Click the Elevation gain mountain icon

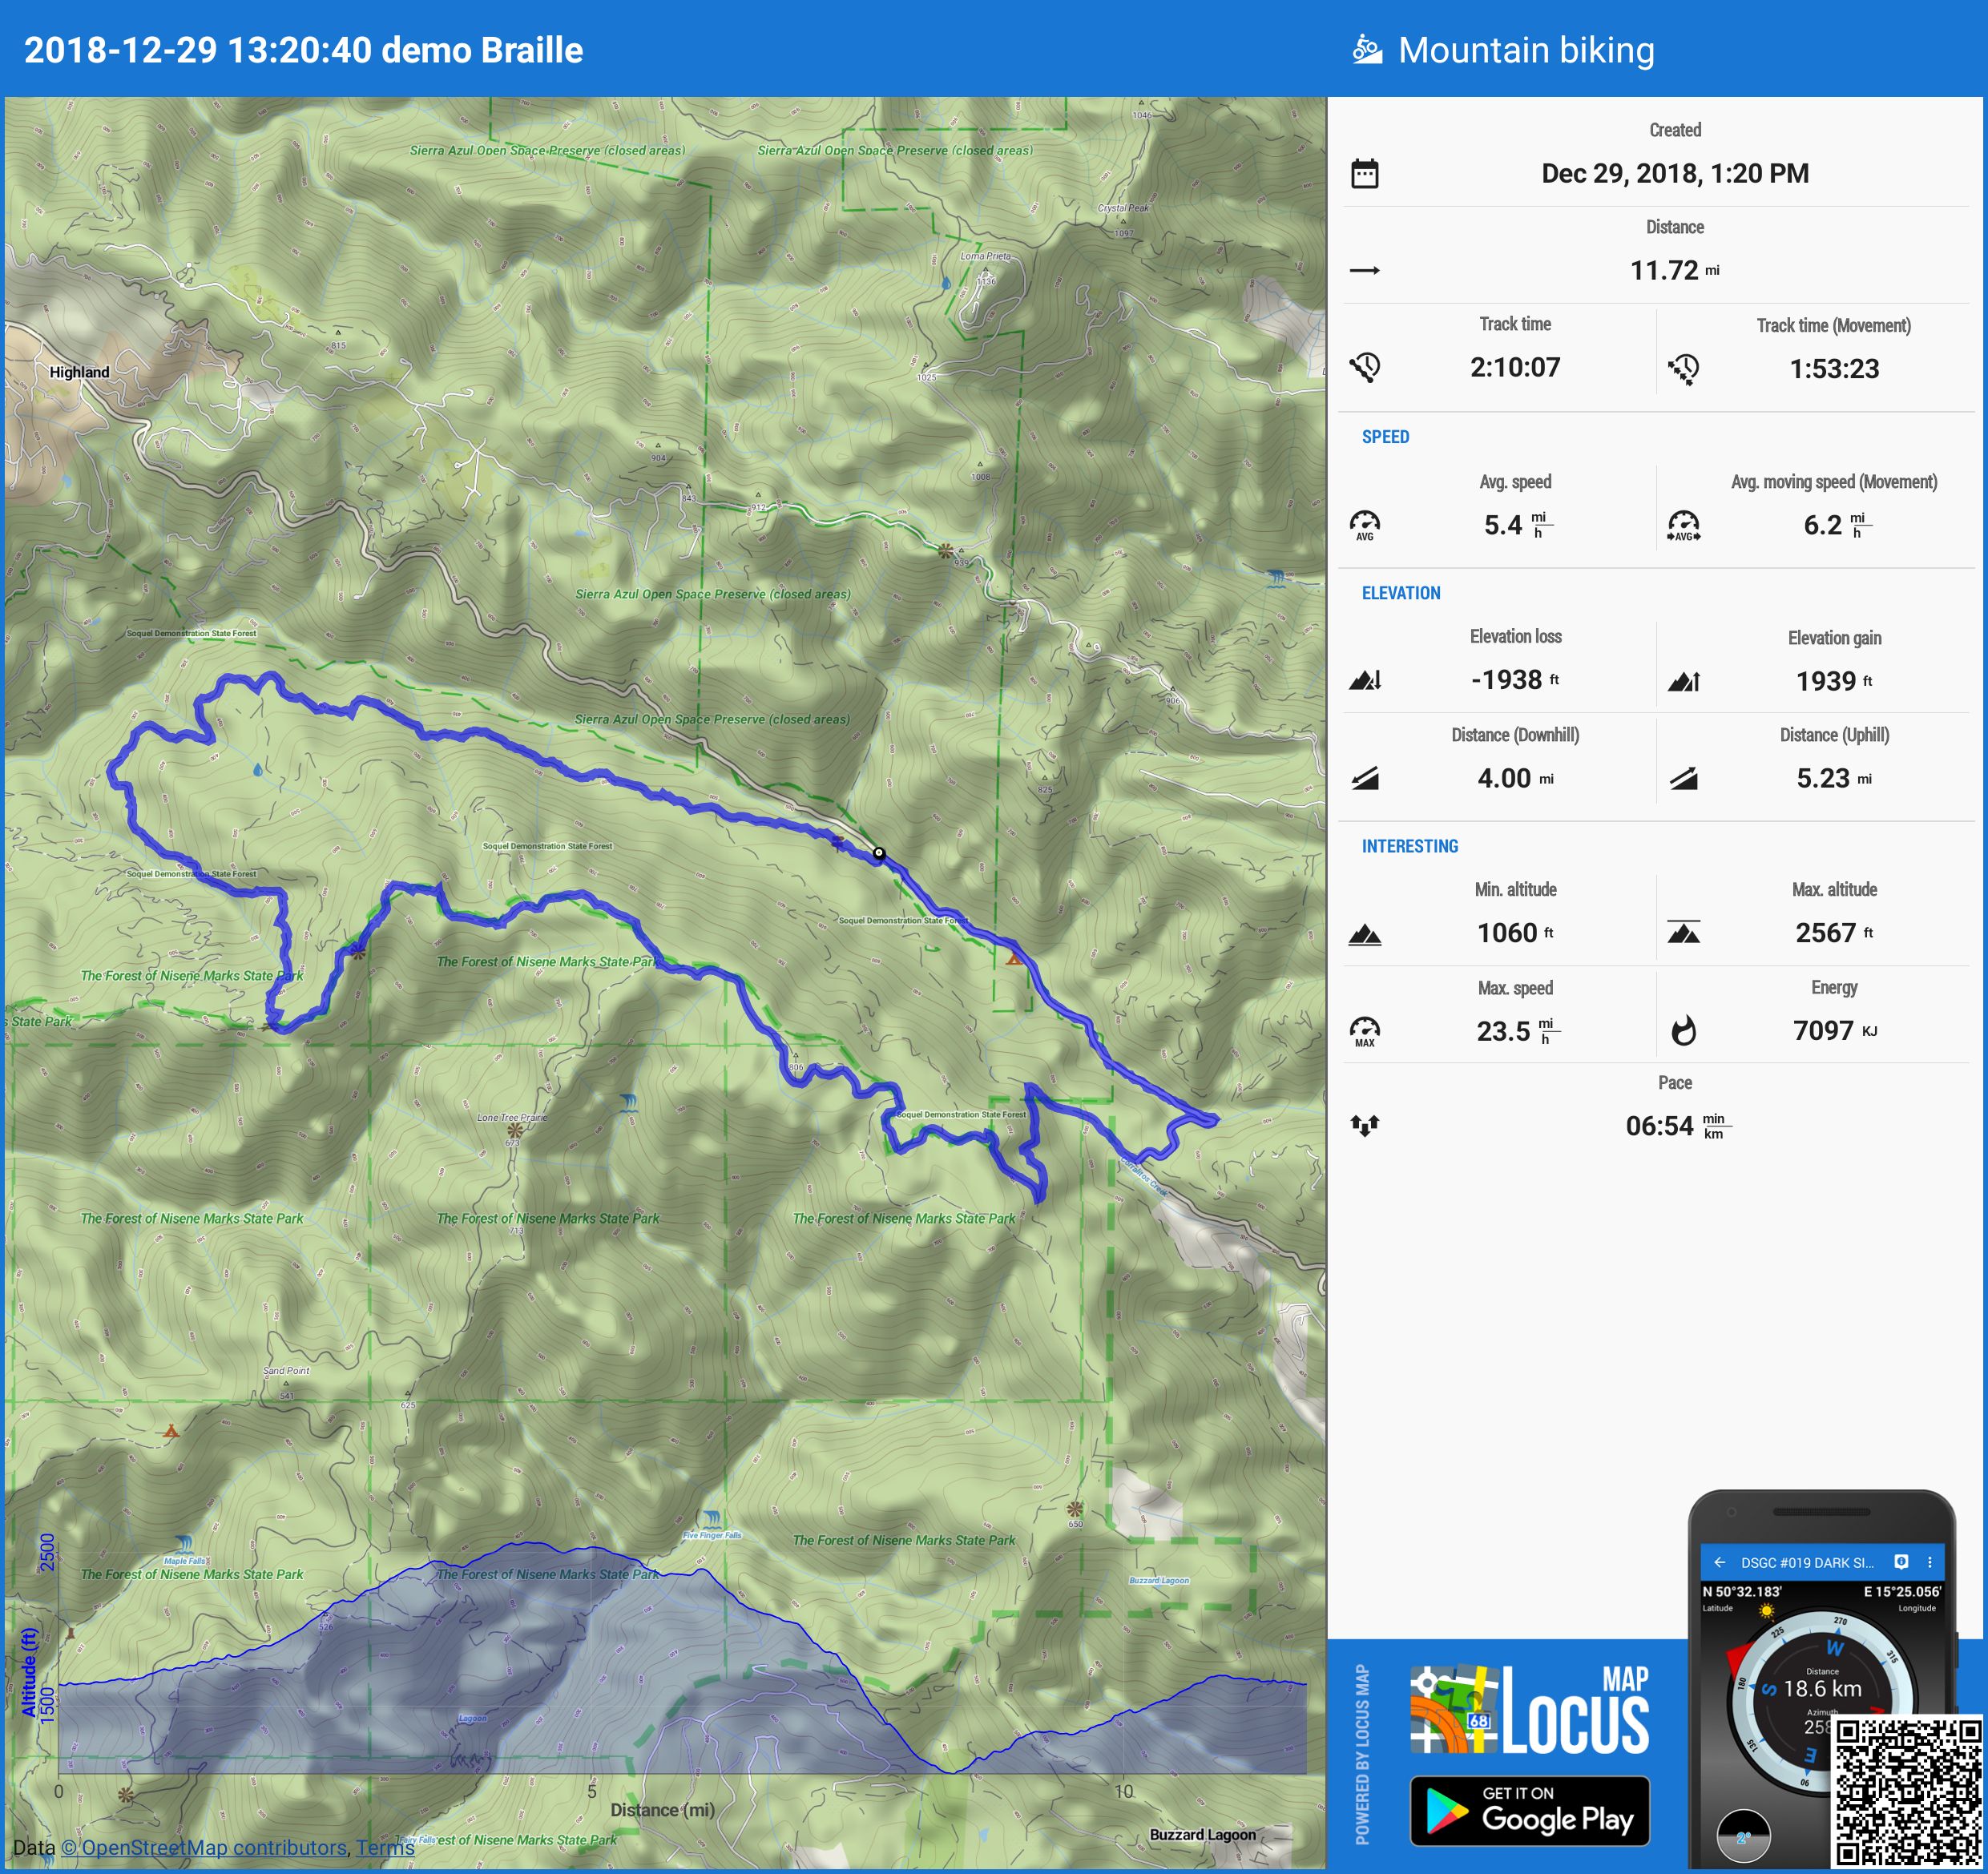click(1683, 682)
